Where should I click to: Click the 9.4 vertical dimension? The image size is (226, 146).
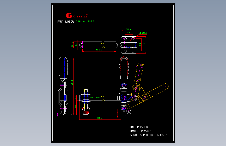point(76,45)
